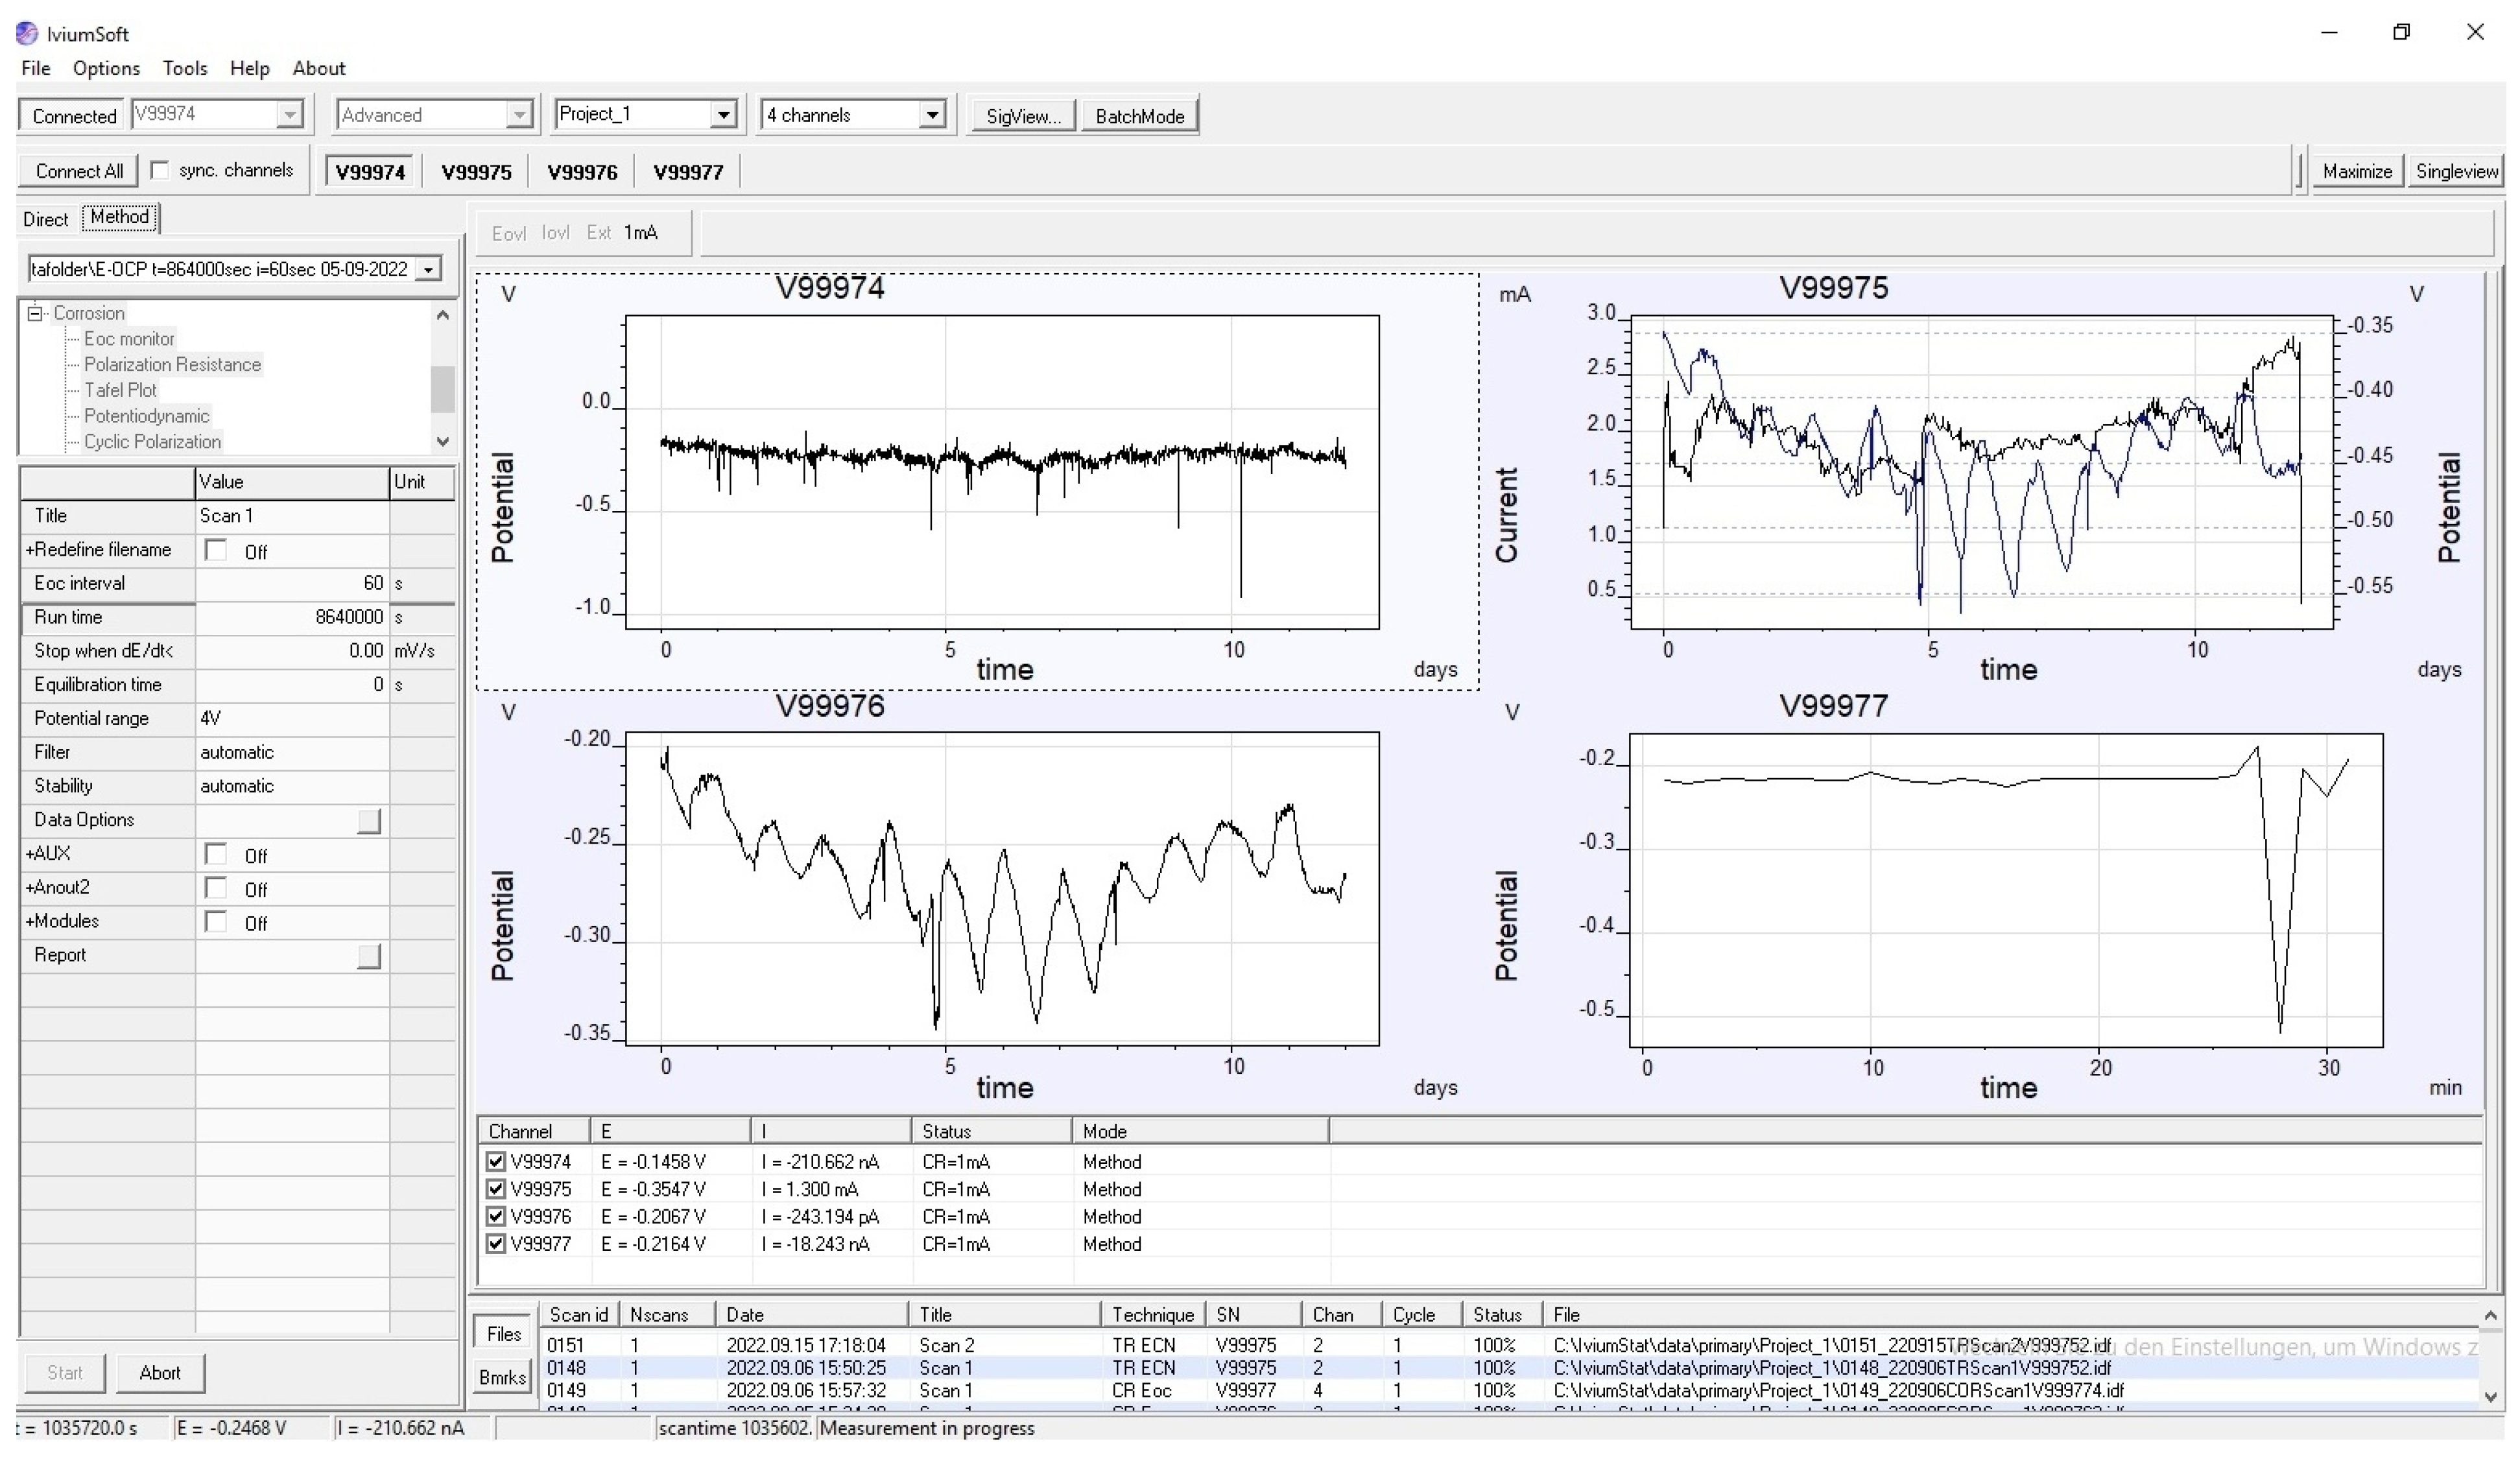Click the Data Options small square button
Viewport: 2520px width, 1459px height.
[x=369, y=821]
